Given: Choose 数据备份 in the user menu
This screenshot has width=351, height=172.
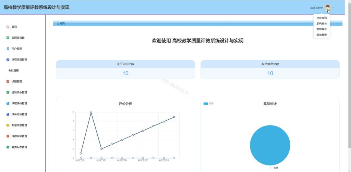Looking at the screenshot, I should tap(322, 29).
